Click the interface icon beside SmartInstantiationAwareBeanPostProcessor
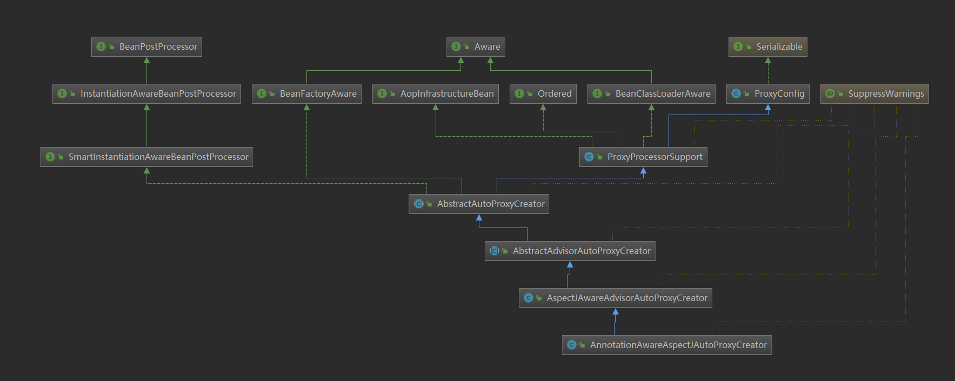The width and height of the screenshot is (955, 381). [x=50, y=157]
